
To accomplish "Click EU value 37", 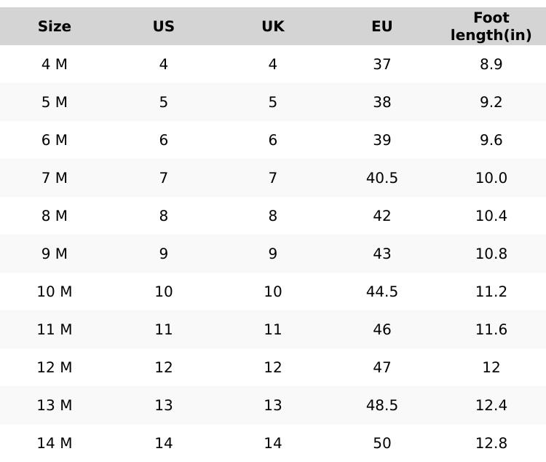I will [382, 65].
